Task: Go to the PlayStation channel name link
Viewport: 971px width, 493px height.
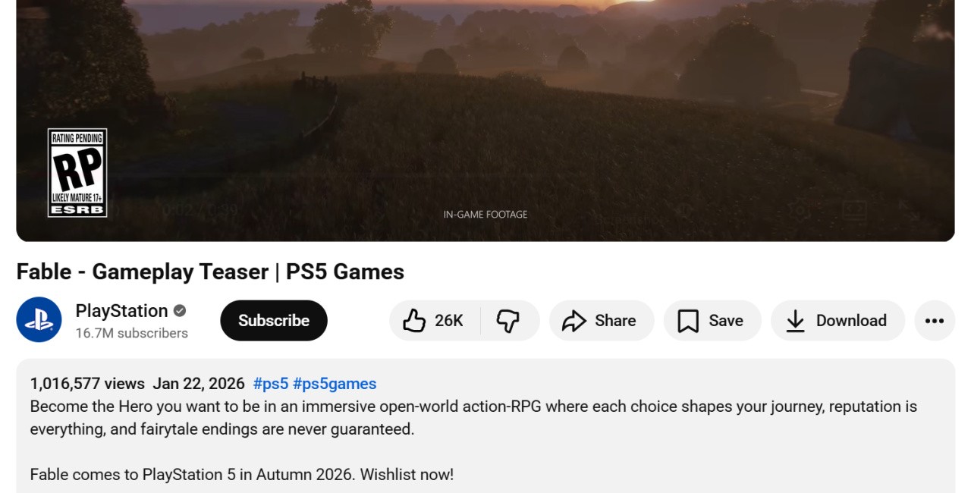Action: (x=121, y=311)
